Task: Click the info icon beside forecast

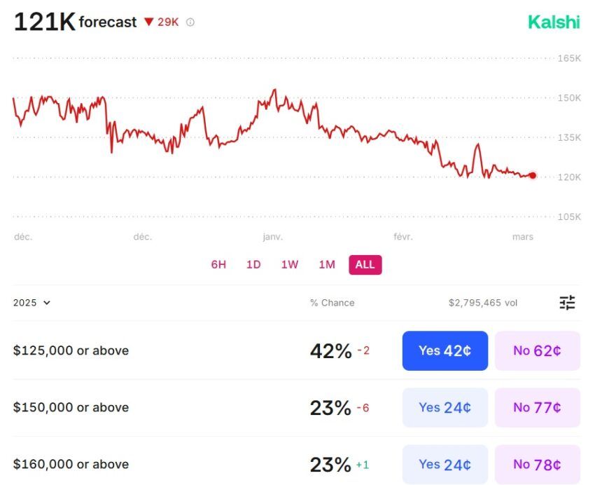Action: tap(190, 22)
